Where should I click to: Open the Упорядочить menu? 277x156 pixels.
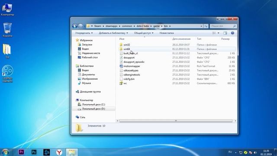click(84, 33)
